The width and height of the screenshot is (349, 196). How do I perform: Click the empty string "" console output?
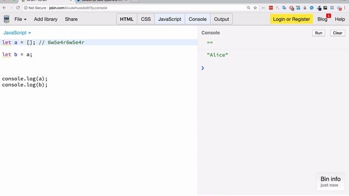tap(209, 43)
